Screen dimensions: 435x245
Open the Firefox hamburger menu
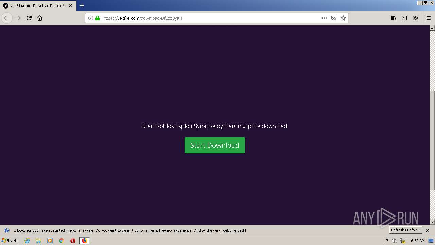(428, 18)
